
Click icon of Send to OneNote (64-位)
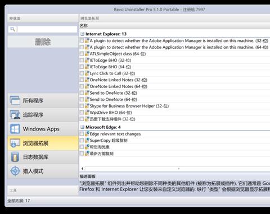(x=87, y=100)
